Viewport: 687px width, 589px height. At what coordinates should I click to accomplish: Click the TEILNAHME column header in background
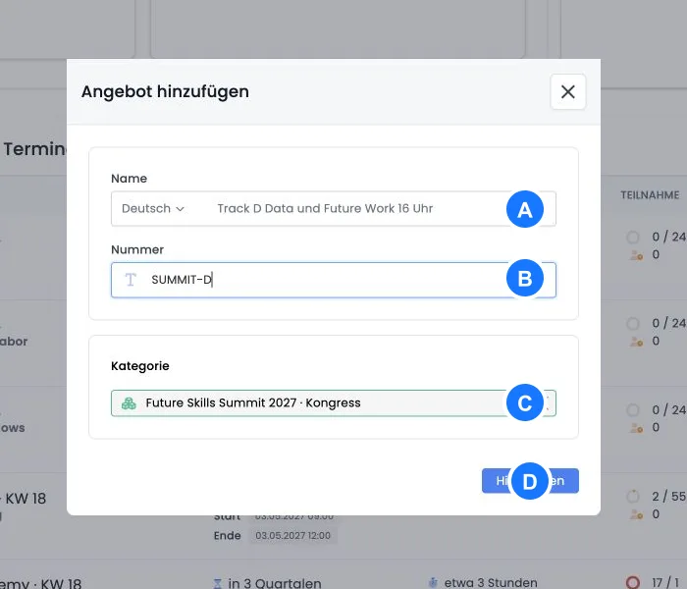point(650,195)
